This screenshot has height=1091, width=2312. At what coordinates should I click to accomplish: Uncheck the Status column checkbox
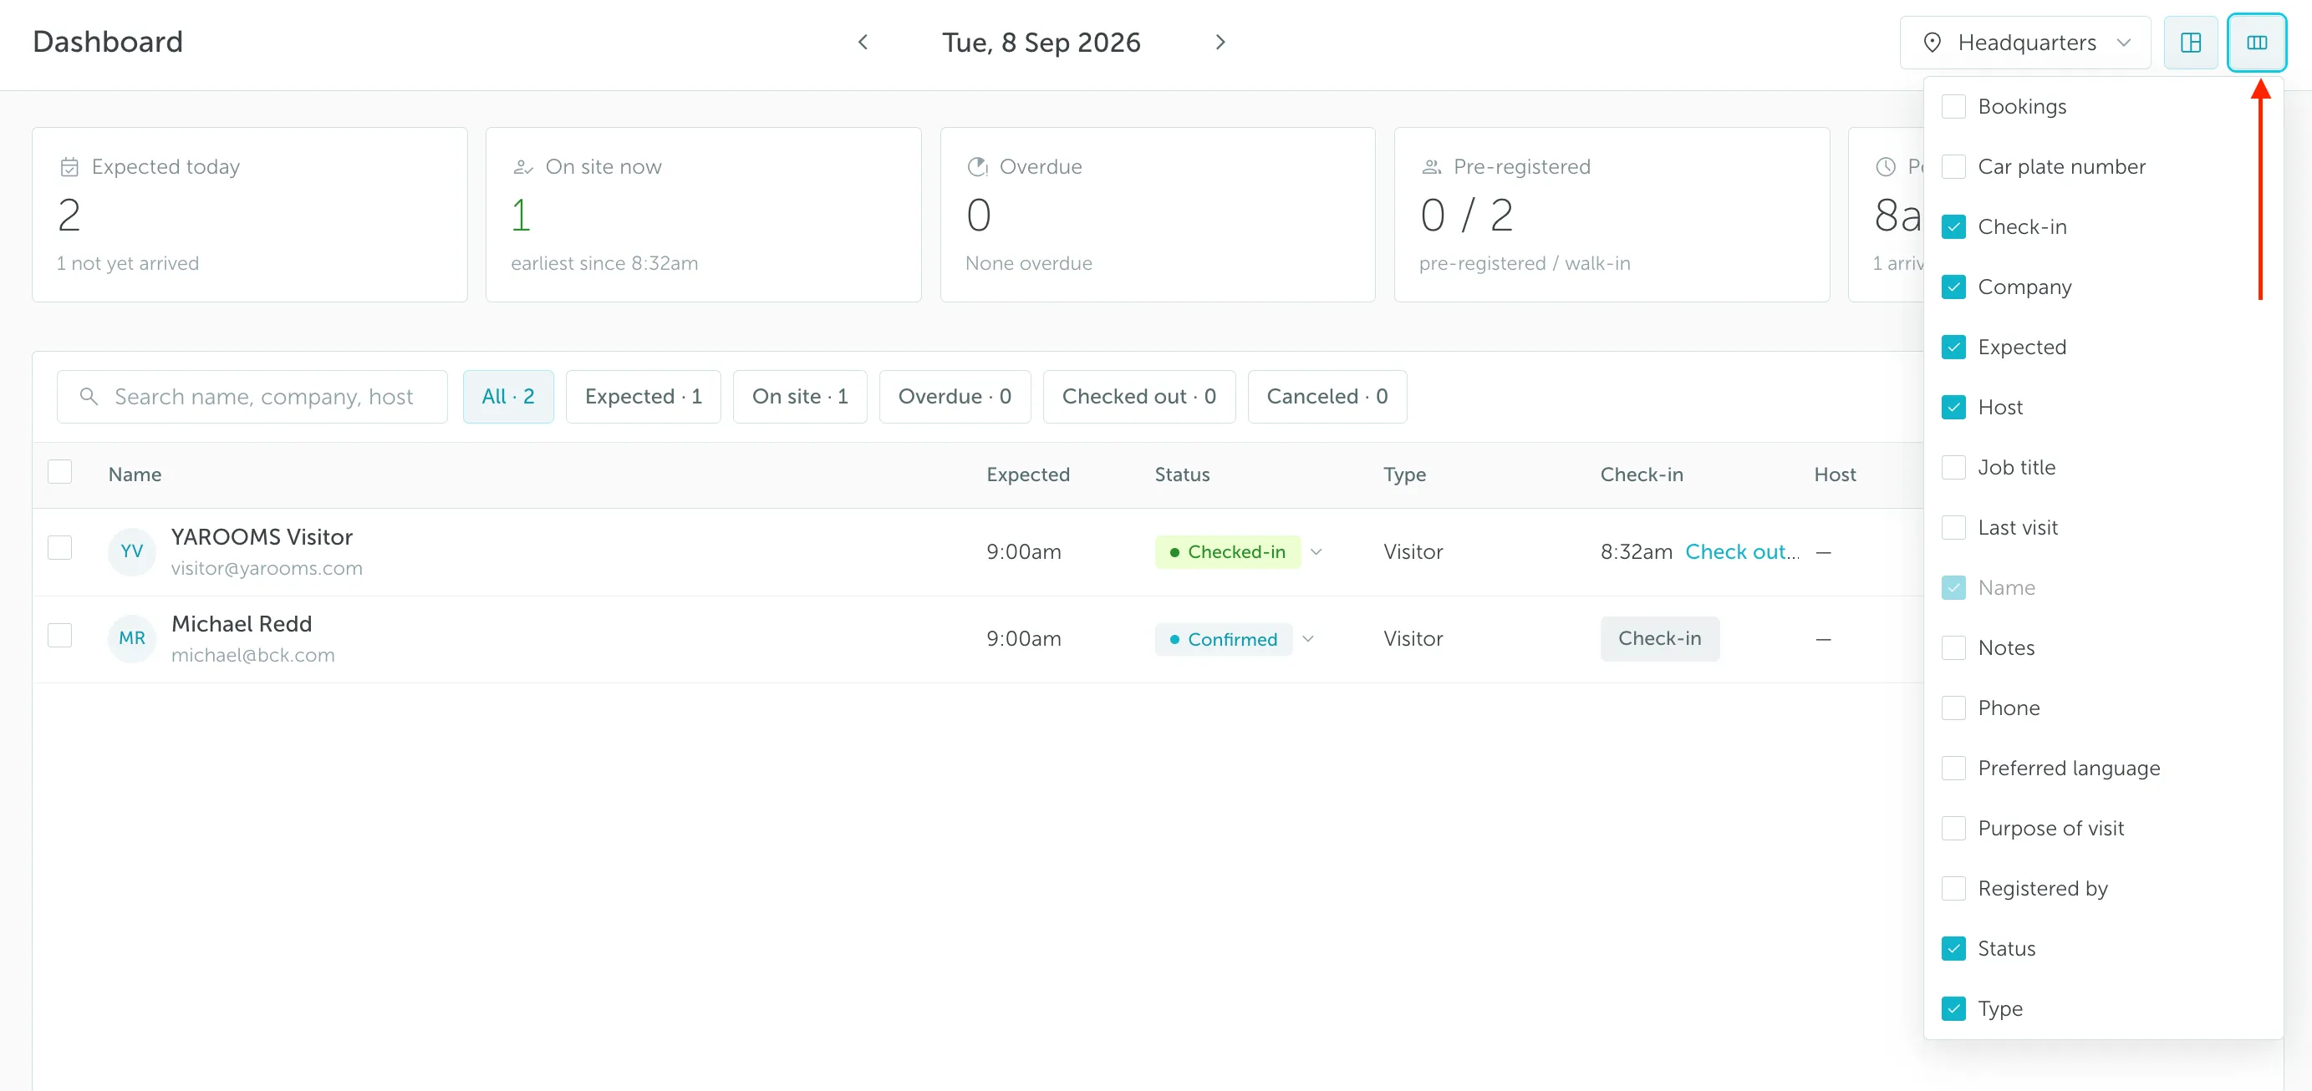tap(1953, 948)
